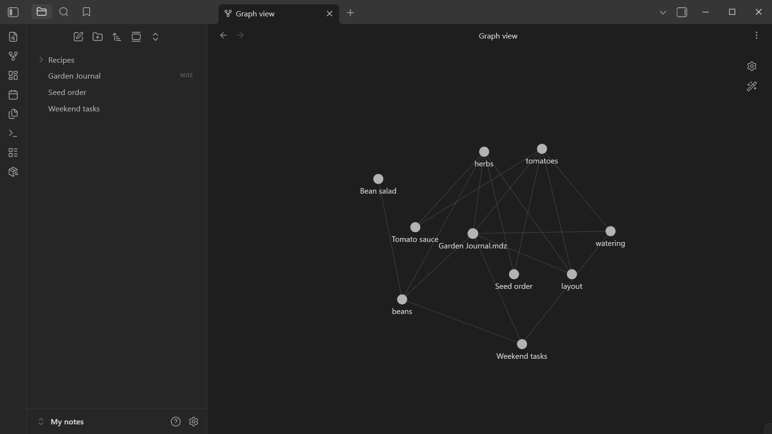The height and width of the screenshot is (434, 772).
Task: Select the Bean salad graph node
Action: (378, 179)
